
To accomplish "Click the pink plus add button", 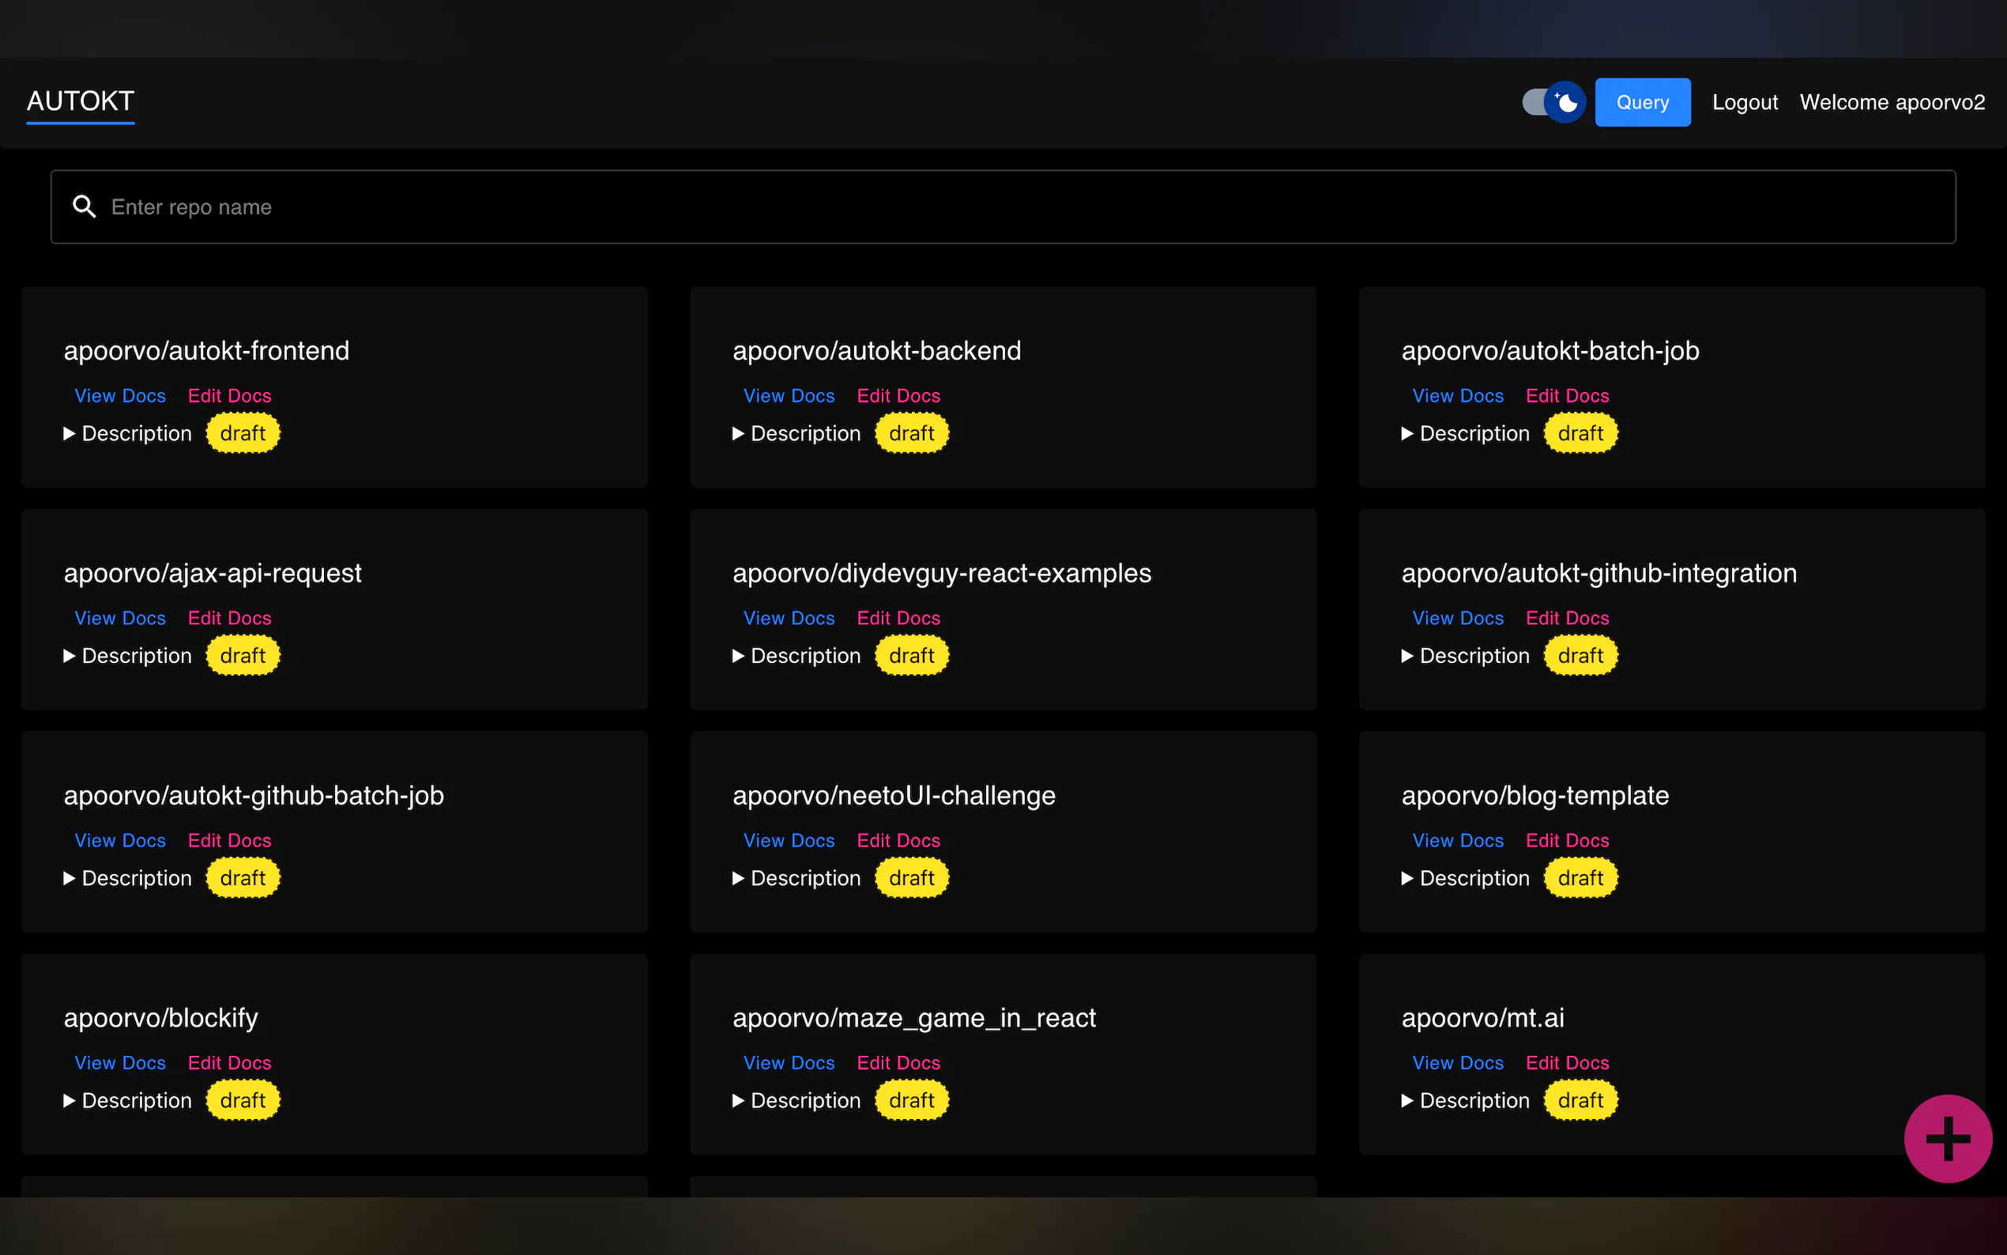I will (x=1947, y=1138).
